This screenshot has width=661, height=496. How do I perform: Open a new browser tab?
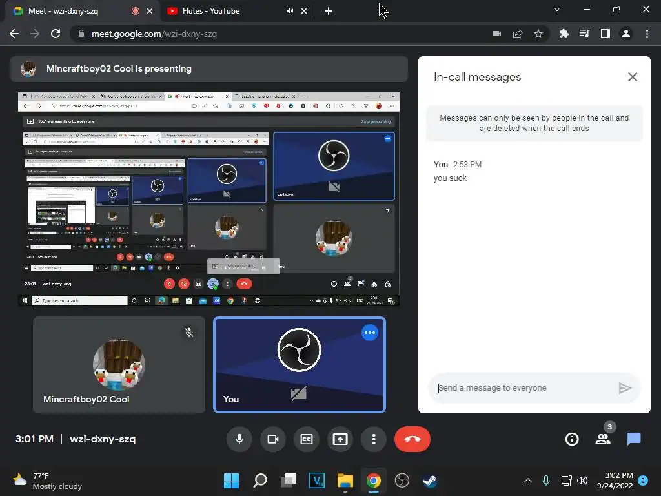(329, 11)
